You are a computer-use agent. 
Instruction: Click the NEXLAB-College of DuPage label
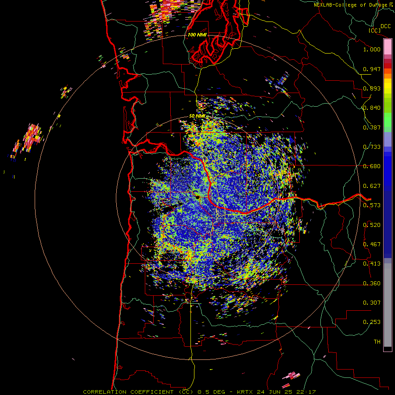(351, 5)
